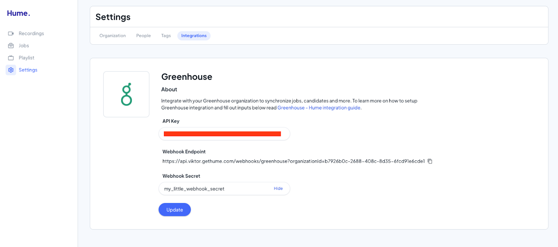Viewport: 558px width, 247px height.
Task: Open Greenhouse - Hume integration guide link
Action: 319,108
